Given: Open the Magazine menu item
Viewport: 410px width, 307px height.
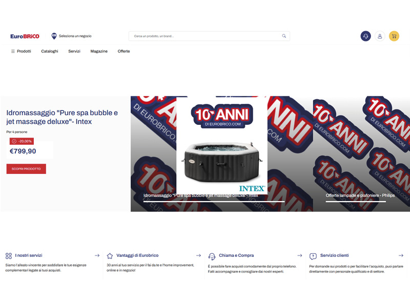Looking at the screenshot, I should click(99, 51).
